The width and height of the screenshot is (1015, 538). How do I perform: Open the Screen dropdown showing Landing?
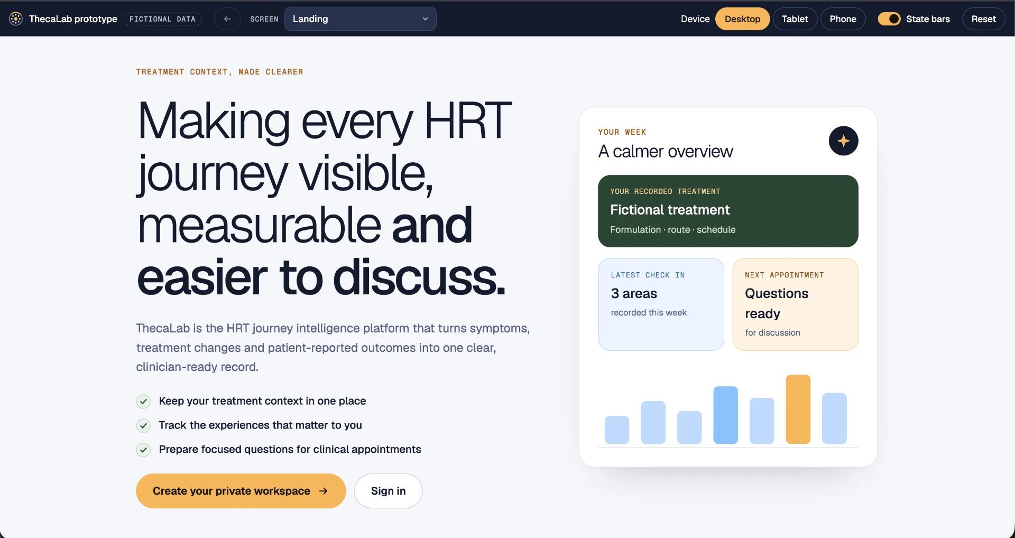(361, 19)
